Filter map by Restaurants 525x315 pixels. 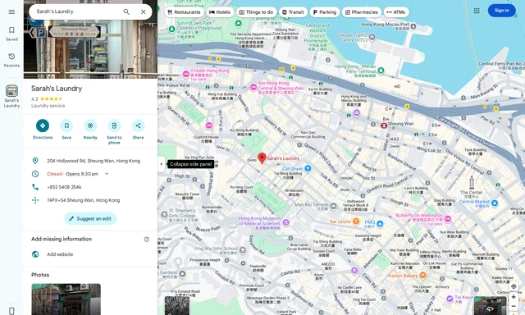click(x=184, y=12)
